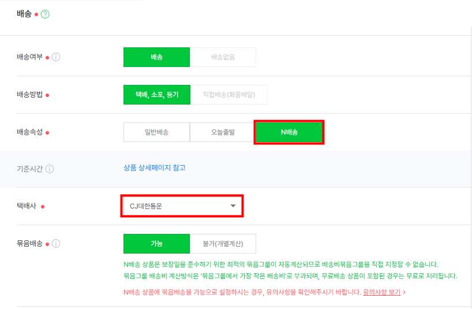Set 배송속성 to 일반배송
This screenshot has height=309, width=472.
point(156,132)
